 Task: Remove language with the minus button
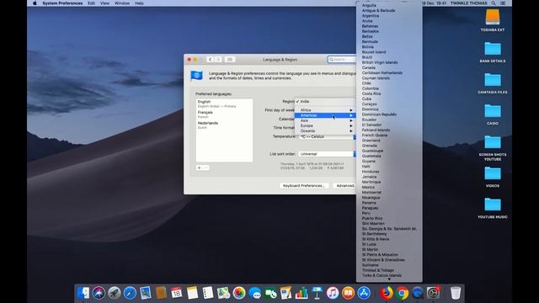205,167
